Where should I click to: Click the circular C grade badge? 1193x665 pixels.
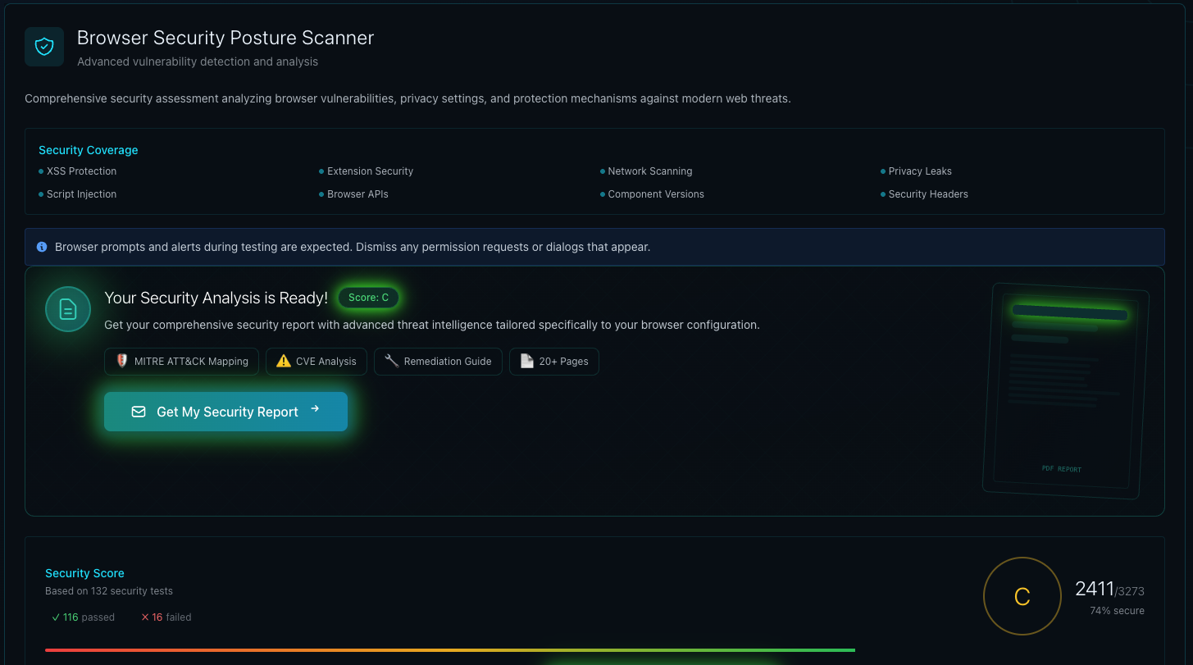coord(1022,596)
